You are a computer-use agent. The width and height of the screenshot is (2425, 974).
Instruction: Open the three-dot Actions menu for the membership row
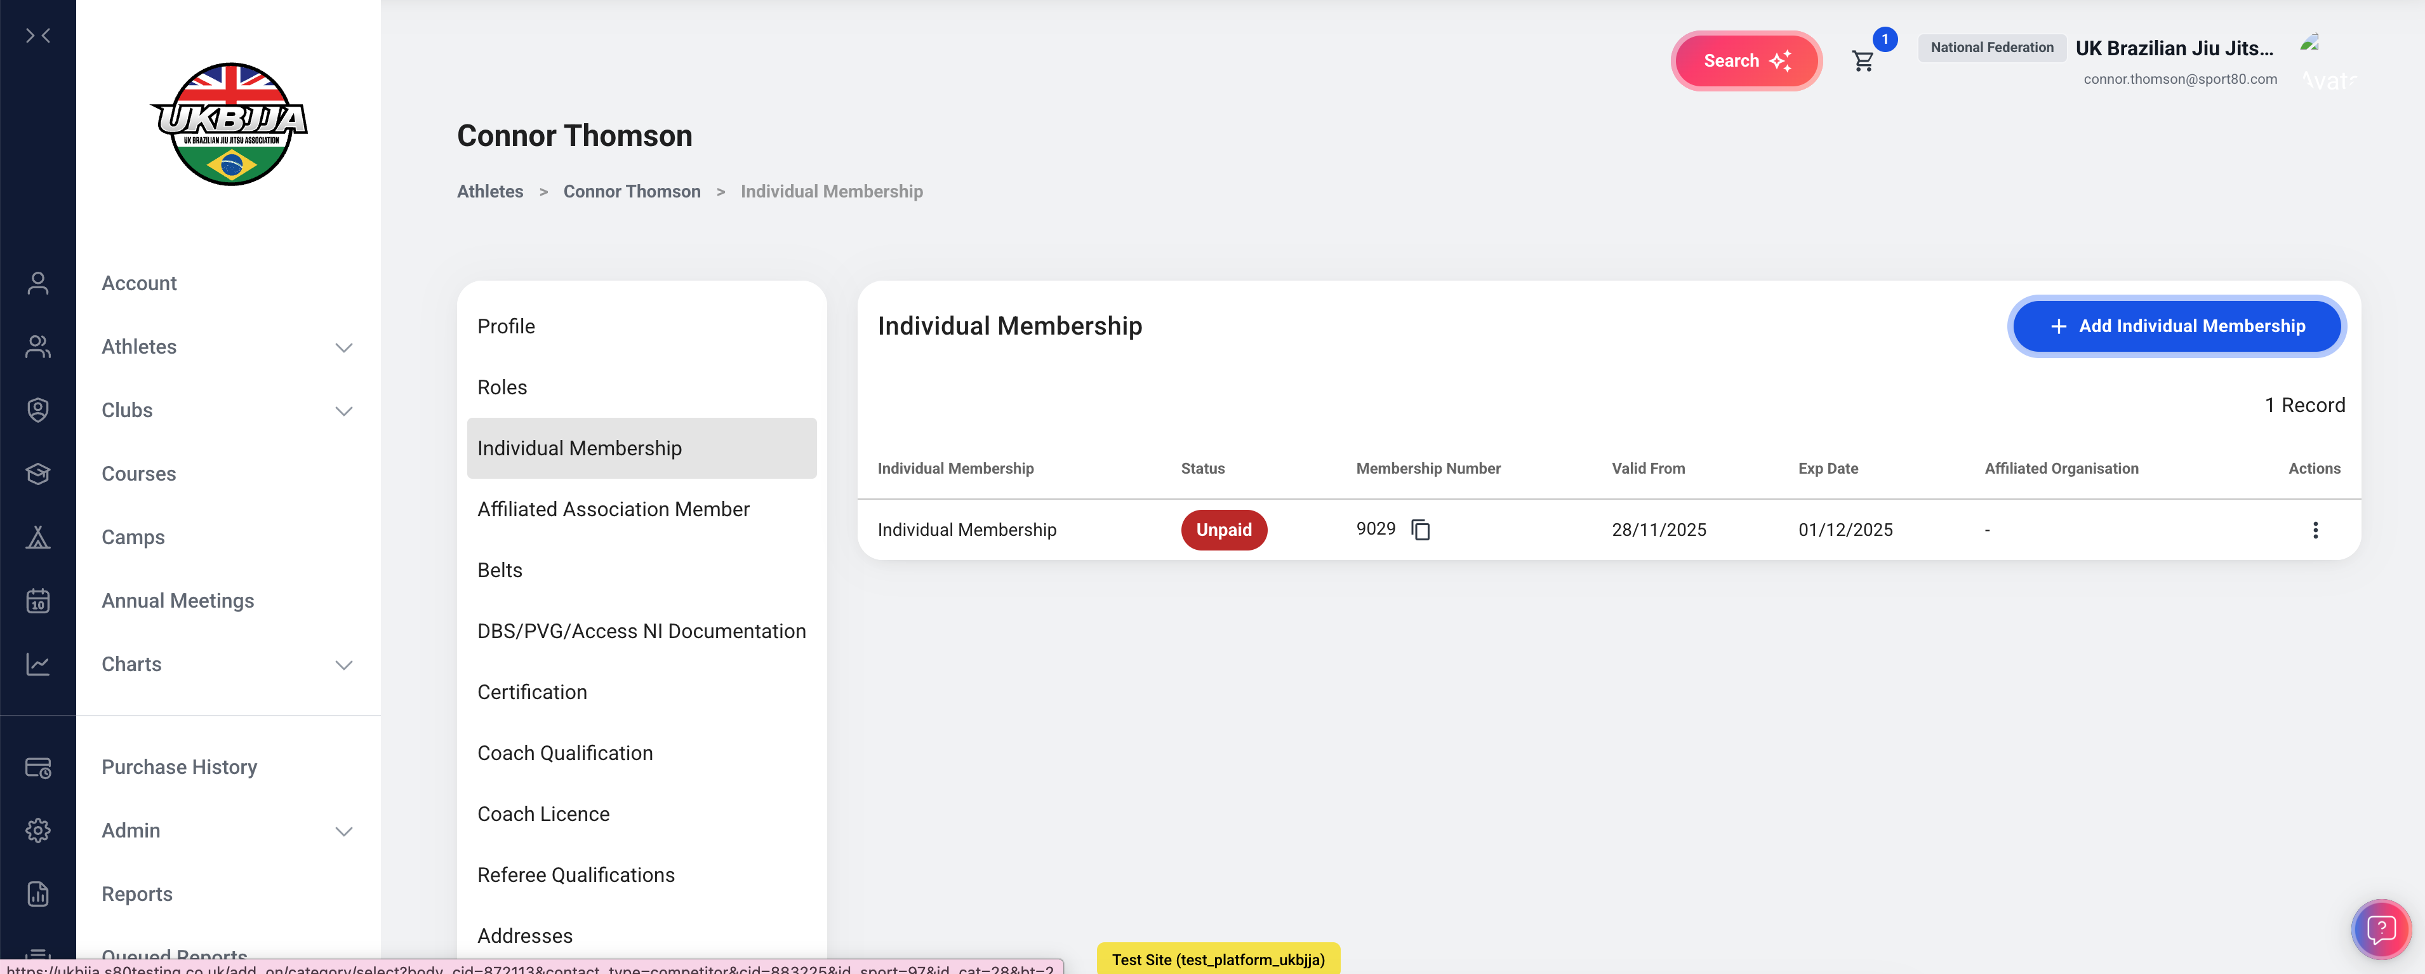tap(2315, 530)
